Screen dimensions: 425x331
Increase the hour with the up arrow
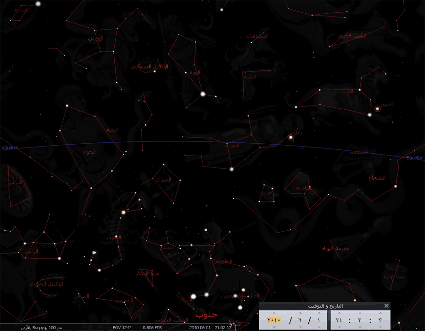click(x=340, y=313)
